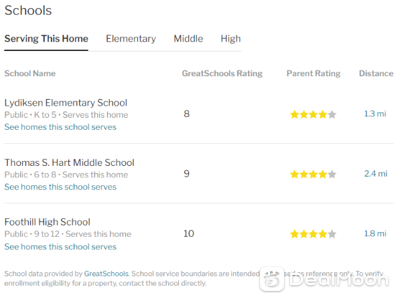The width and height of the screenshot is (402, 301).
Task: Click GreatSchools rating 10 for Foothill
Action: [x=189, y=233]
